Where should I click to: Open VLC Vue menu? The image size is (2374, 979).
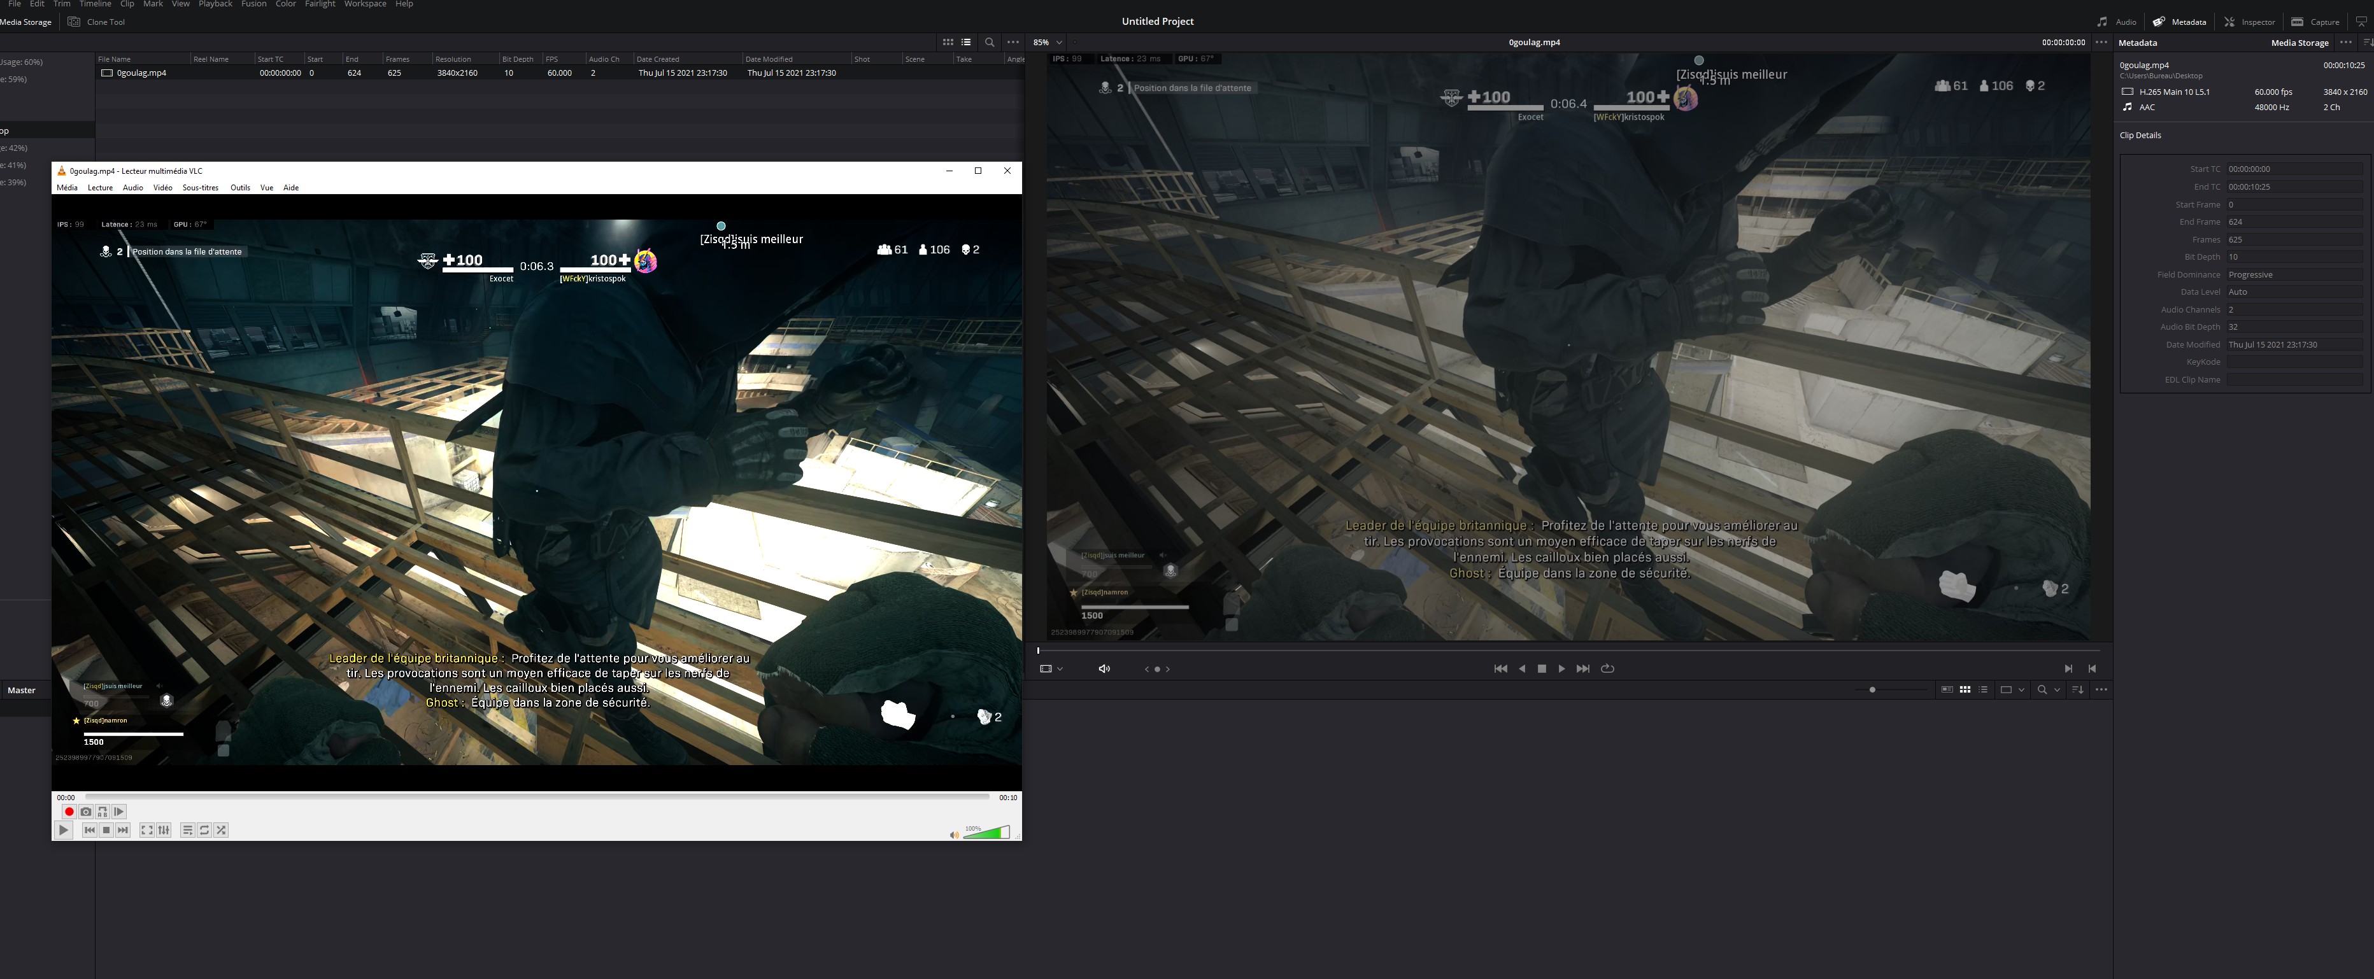266,187
